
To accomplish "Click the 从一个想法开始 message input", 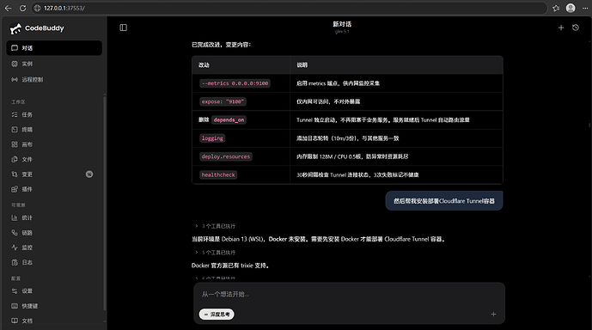I will [x=349, y=294].
